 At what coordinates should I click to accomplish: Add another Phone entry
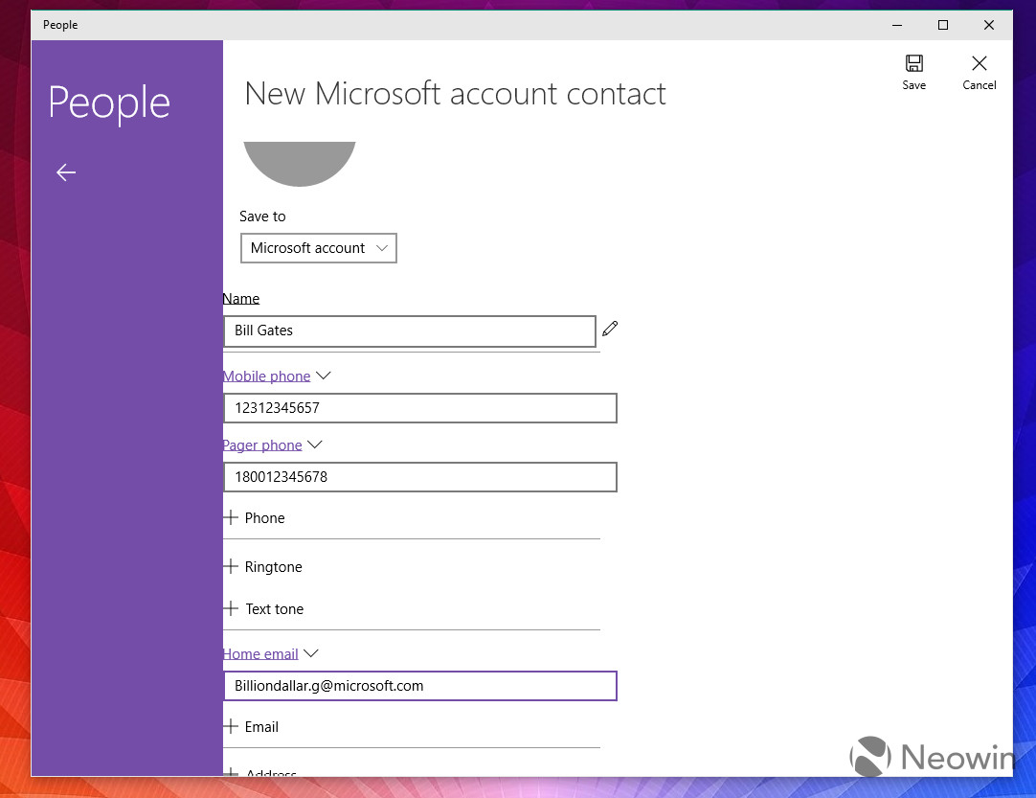click(255, 517)
